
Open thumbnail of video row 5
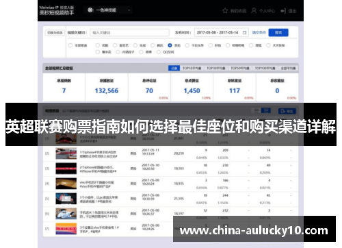66,199
